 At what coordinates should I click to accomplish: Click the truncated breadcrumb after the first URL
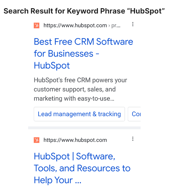(x=116, y=26)
